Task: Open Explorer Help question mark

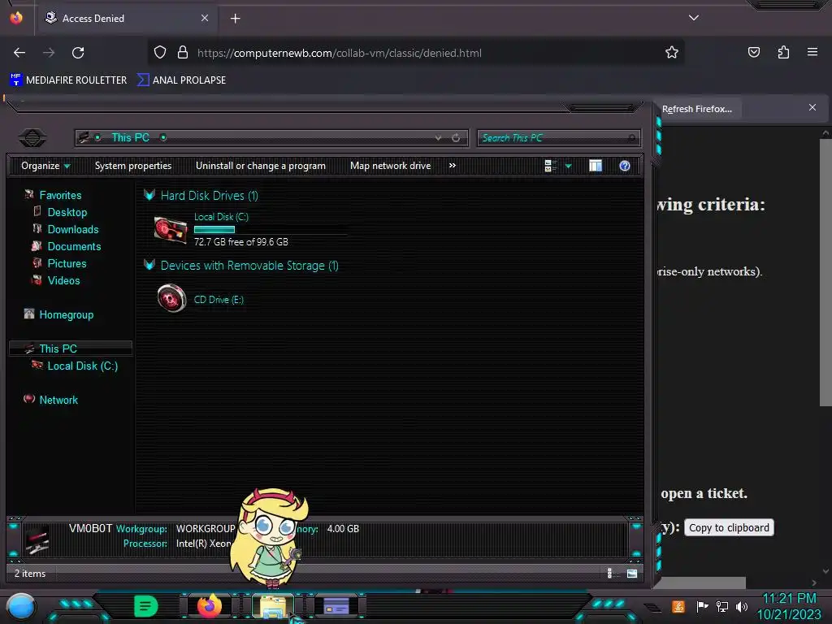Action: pos(625,166)
